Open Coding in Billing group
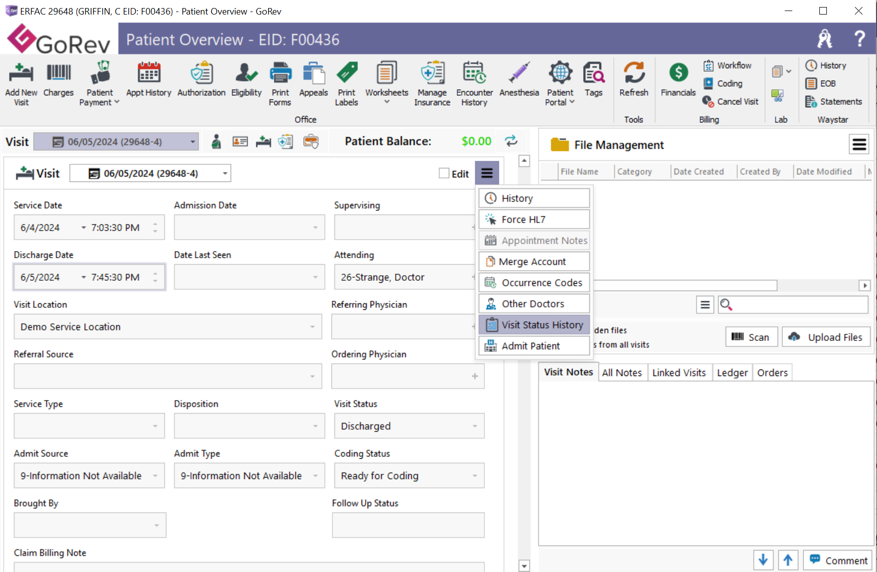This screenshot has height=572, width=877. pyautogui.click(x=723, y=83)
